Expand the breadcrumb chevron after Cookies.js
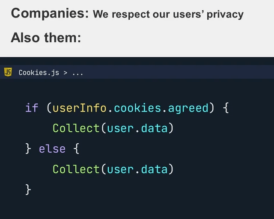274x219 pixels. [x=66, y=73]
